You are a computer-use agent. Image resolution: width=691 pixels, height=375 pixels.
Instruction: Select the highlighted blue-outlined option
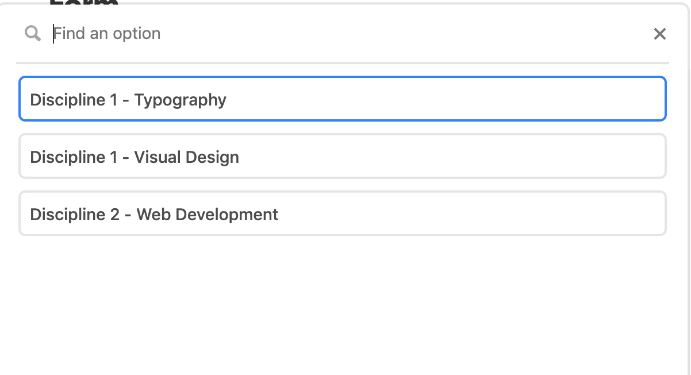tap(343, 99)
